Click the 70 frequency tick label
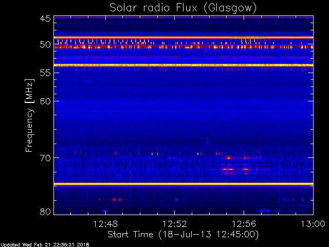The width and height of the screenshot is (329, 247). pos(45,158)
